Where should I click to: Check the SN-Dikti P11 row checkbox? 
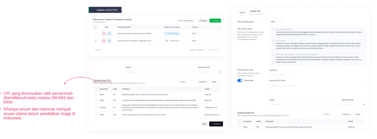96,108
